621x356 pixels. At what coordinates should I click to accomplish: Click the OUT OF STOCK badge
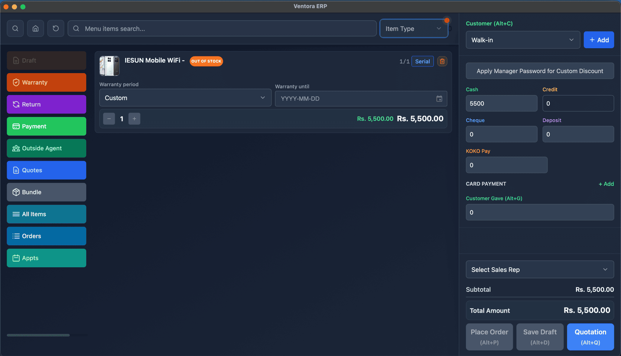(x=206, y=61)
